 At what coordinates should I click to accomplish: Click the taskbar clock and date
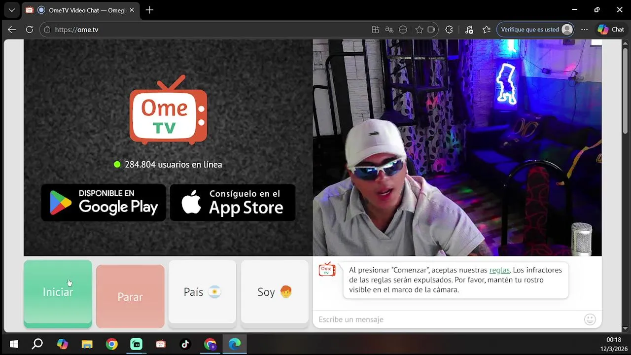coord(613,344)
